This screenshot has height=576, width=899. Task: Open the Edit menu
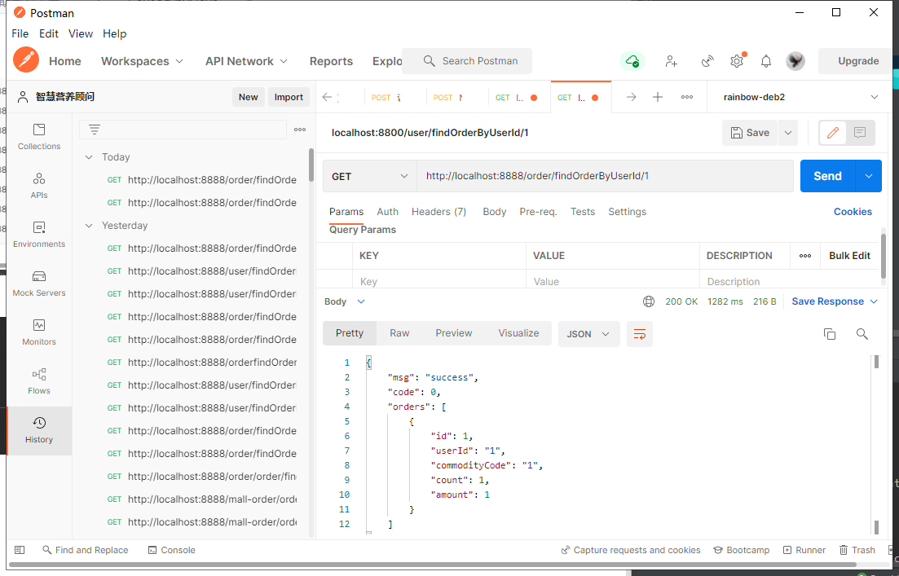pyautogui.click(x=49, y=34)
